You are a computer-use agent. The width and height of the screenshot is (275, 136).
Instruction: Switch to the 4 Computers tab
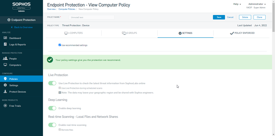[74, 33]
